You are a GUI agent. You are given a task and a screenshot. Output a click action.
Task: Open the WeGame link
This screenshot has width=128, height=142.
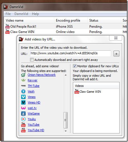[x=34, y=113]
